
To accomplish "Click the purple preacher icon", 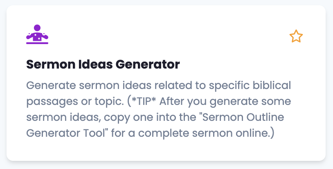I will 37,34.
